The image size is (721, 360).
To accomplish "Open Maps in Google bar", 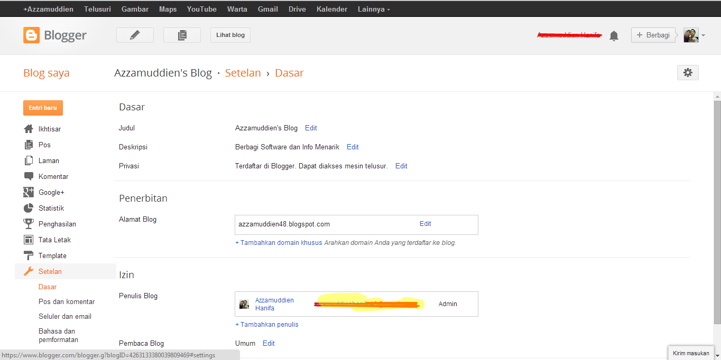I will coord(168,9).
